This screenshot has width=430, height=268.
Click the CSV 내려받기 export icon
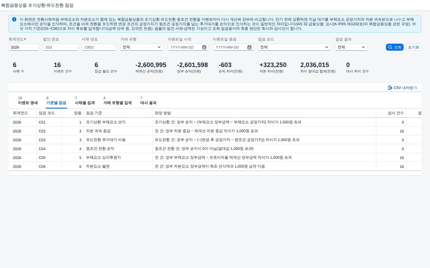(x=390, y=88)
